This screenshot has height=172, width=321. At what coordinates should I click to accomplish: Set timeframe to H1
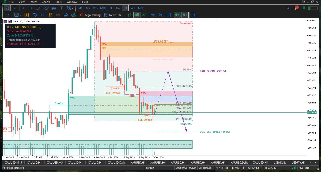[x=110, y=8]
